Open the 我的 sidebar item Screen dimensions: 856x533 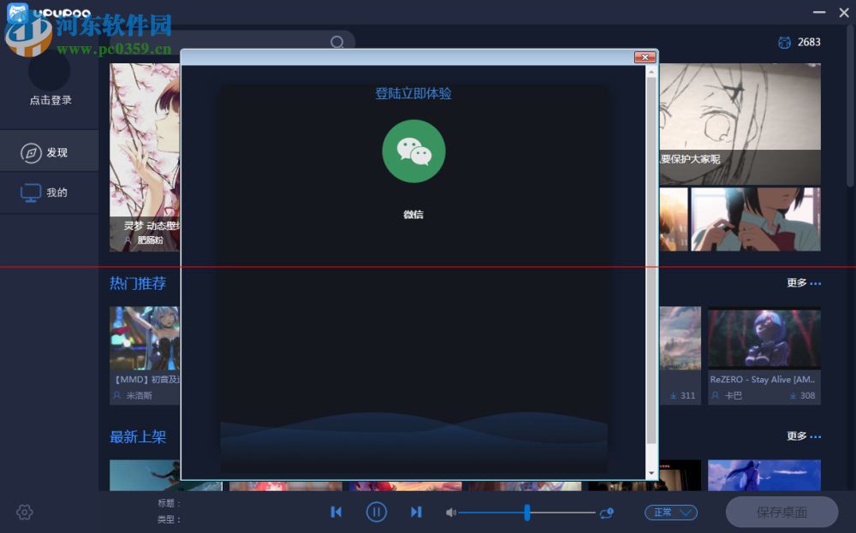coord(49,192)
